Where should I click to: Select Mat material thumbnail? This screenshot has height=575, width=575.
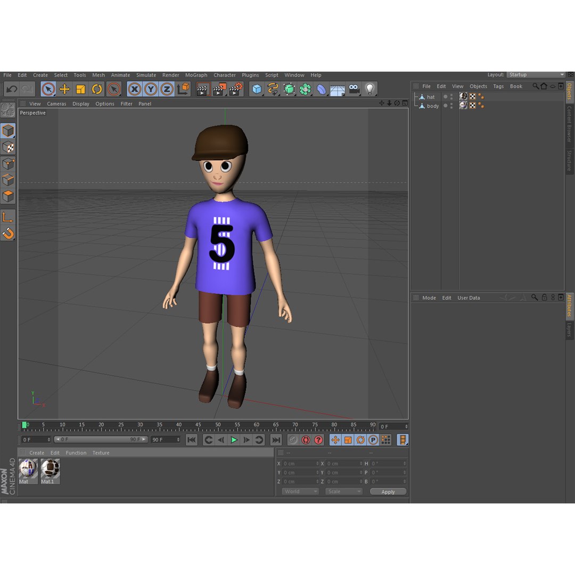click(28, 472)
